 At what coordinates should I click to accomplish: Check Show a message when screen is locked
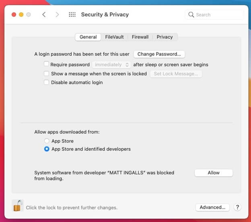click(x=46, y=73)
